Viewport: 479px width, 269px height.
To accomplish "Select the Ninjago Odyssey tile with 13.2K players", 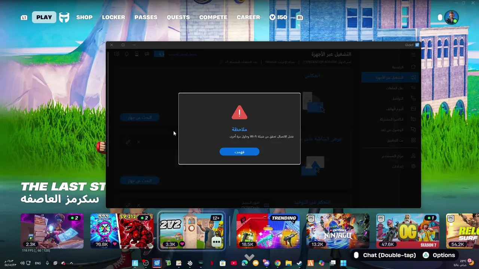I will (338, 231).
